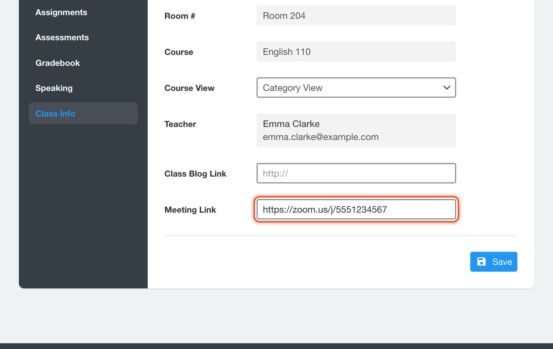The image size is (553, 349).
Task: Click the Room # label
Action: click(180, 16)
